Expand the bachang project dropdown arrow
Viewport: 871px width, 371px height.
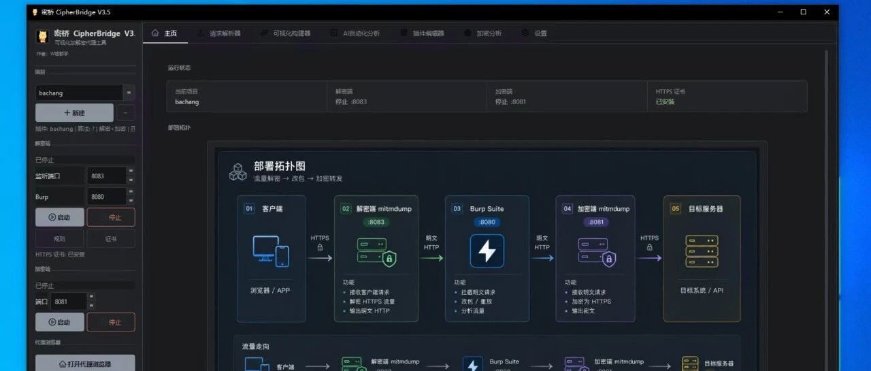[129, 93]
